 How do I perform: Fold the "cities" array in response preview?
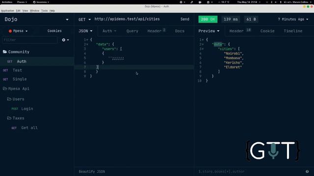pyautogui.click(x=203, y=49)
